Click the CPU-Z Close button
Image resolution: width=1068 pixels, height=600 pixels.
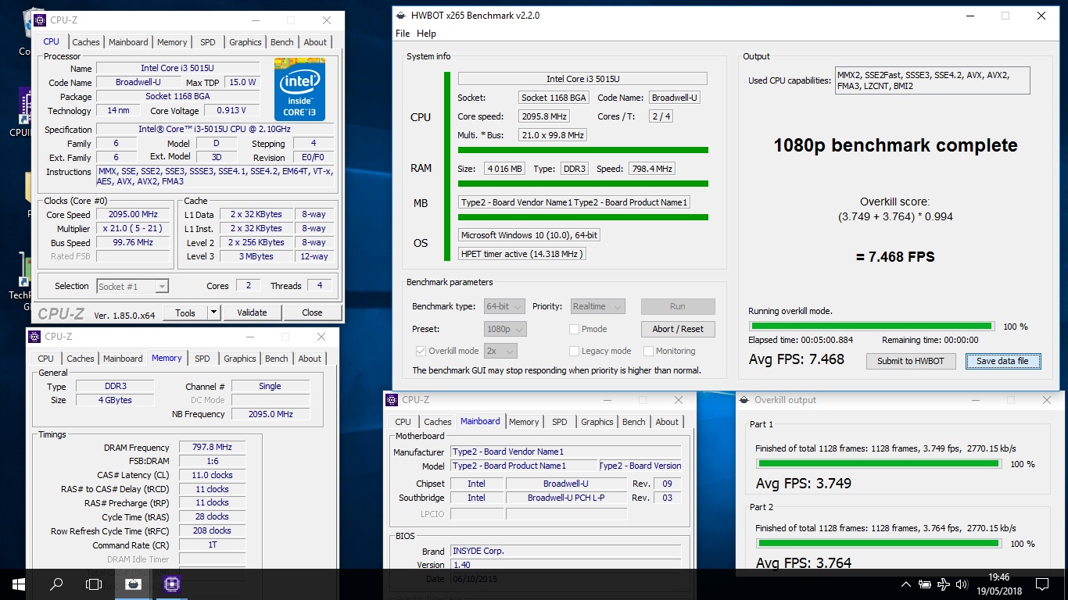click(x=312, y=312)
